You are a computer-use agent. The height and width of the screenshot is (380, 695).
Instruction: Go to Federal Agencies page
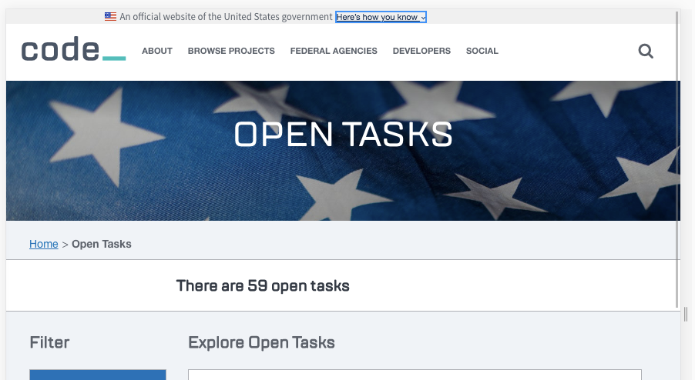tap(334, 51)
